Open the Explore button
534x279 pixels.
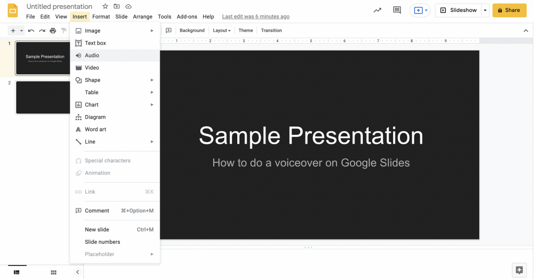[519, 270]
